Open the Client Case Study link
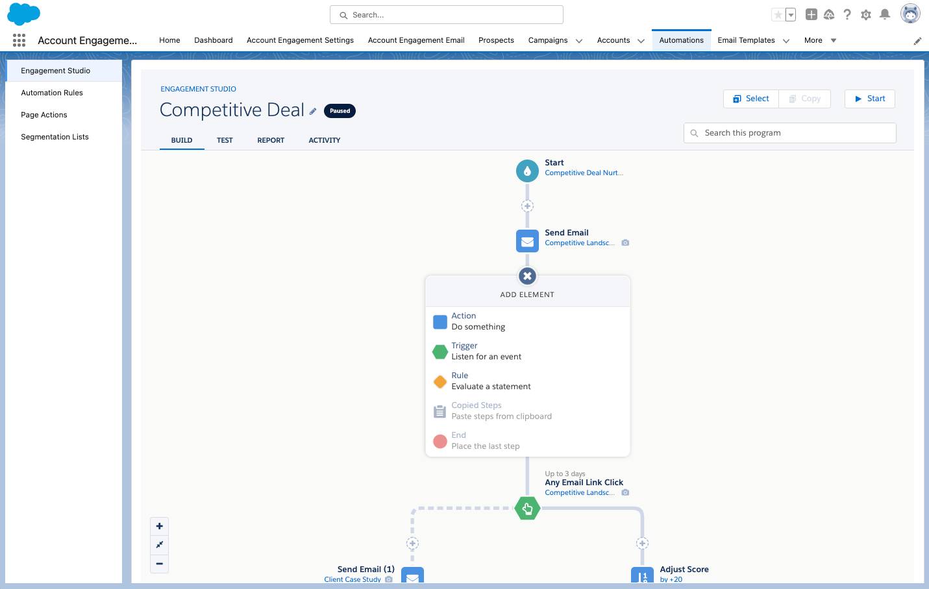Image resolution: width=929 pixels, height=589 pixels. [x=353, y=579]
